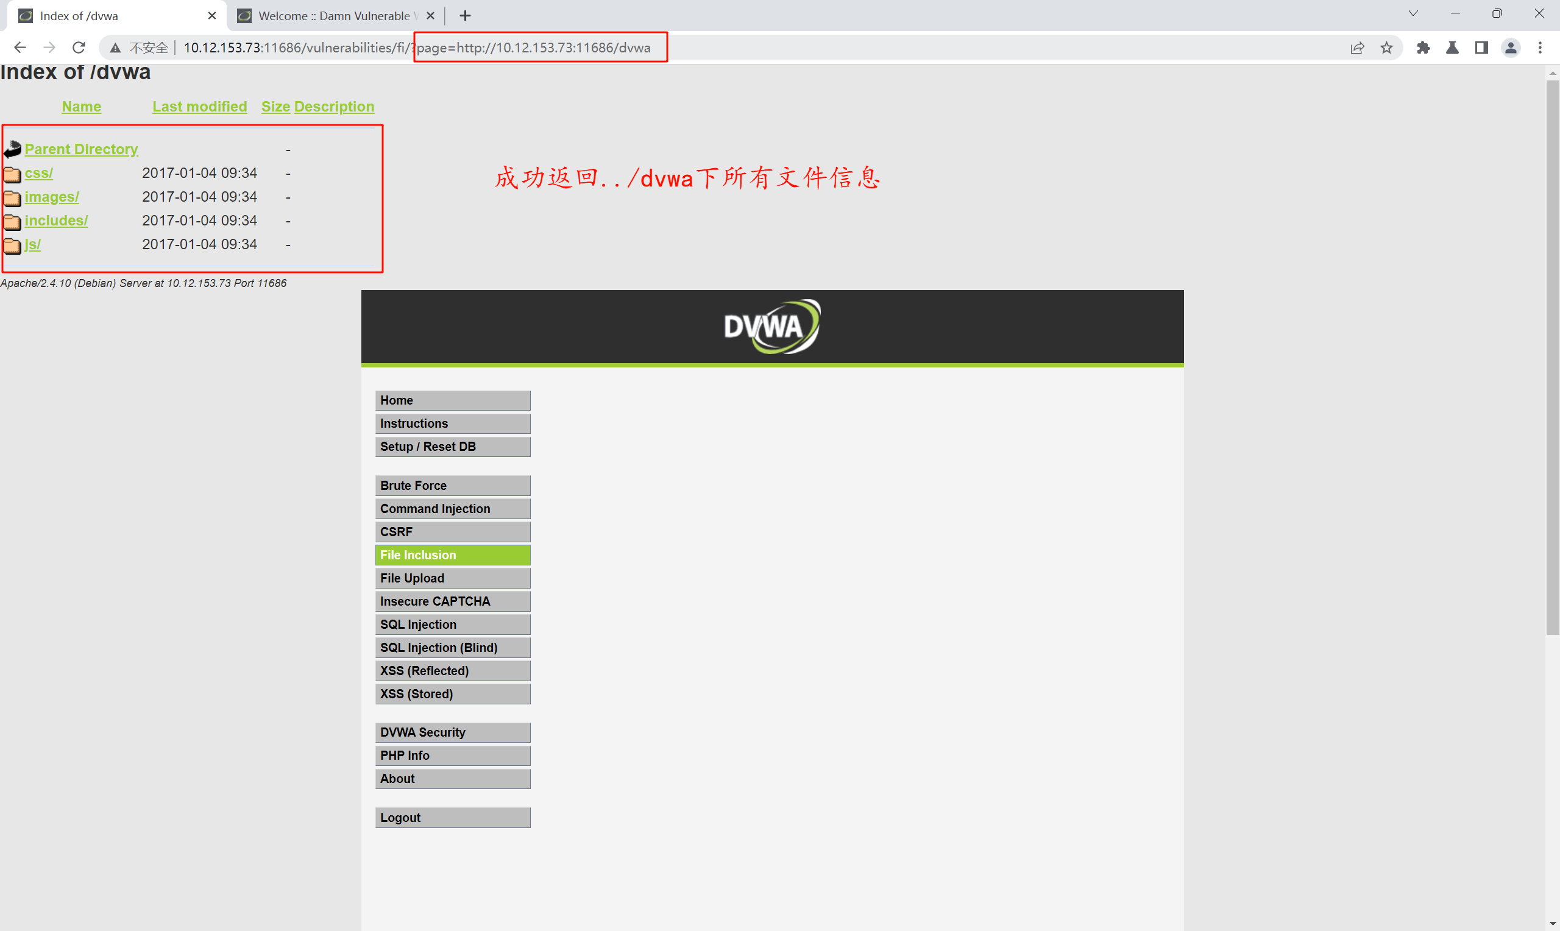This screenshot has height=931, width=1560.
Task: Open Chrome three-dot menu
Action: pos(1540,48)
